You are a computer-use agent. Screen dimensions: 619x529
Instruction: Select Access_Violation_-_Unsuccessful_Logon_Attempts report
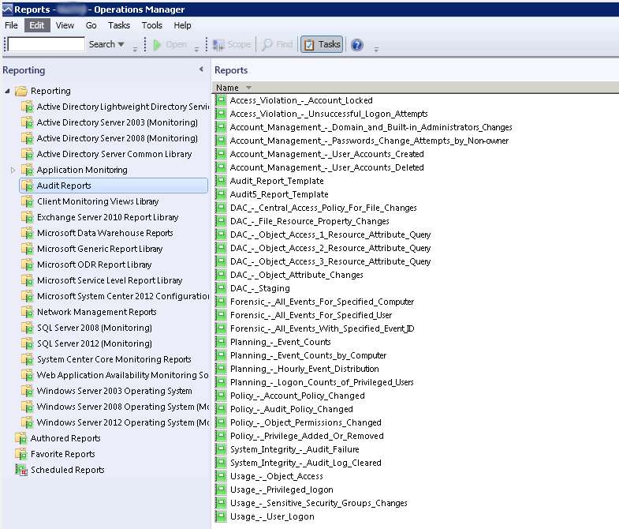329,114
